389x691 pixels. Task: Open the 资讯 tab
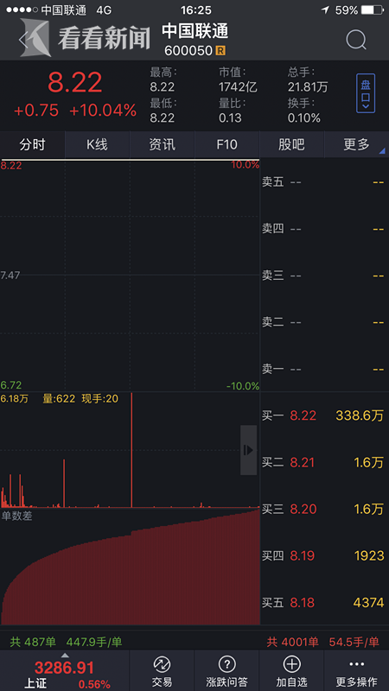(162, 144)
